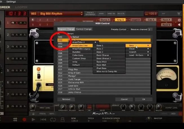This screenshot has height=129, width=184.
Task: Open the Big 800 Rhythm preset selector
Action: click(56, 14)
